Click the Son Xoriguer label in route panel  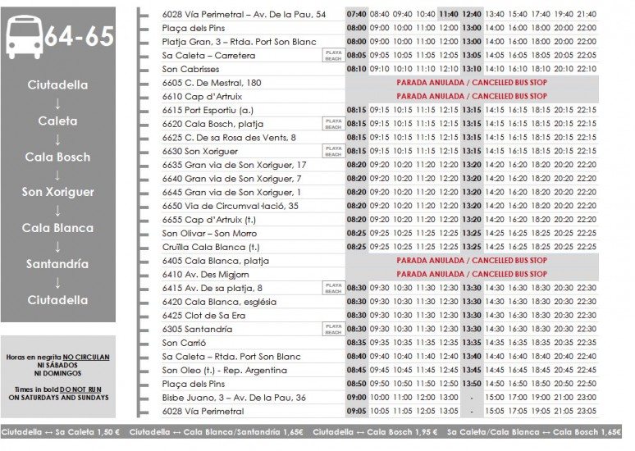(x=57, y=193)
